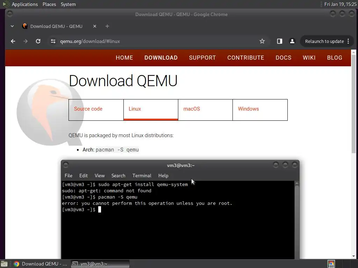Open terminal Help menu
The width and height of the screenshot is (358, 268).
tap(163, 176)
